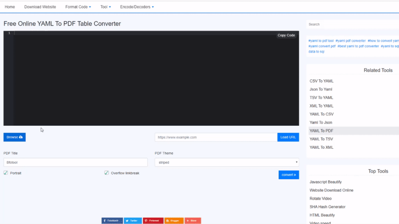Open the Encode/Decoders dropdown menu
The height and width of the screenshot is (224, 399).
point(137,7)
